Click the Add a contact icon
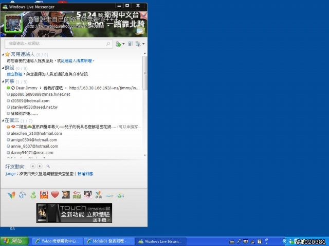 118,44
